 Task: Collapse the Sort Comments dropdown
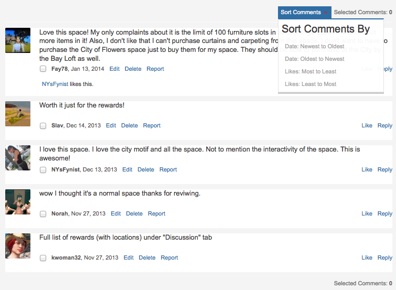pos(305,13)
